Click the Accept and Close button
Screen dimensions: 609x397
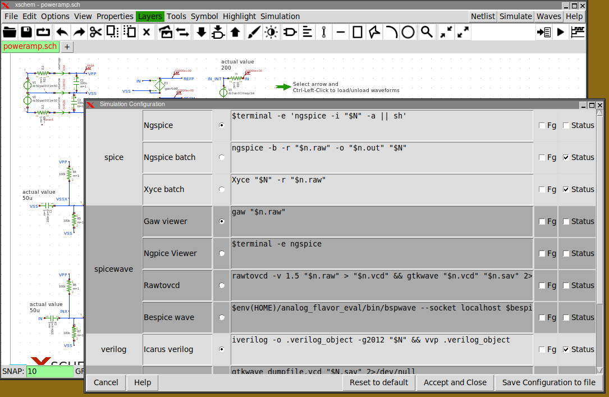(x=455, y=382)
